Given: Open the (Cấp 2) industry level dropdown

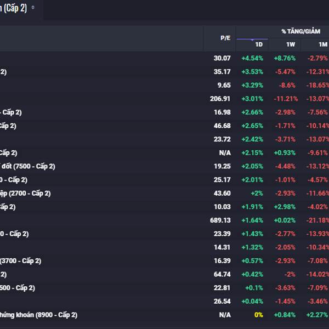Looking at the screenshot, I should (x=33, y=8).
